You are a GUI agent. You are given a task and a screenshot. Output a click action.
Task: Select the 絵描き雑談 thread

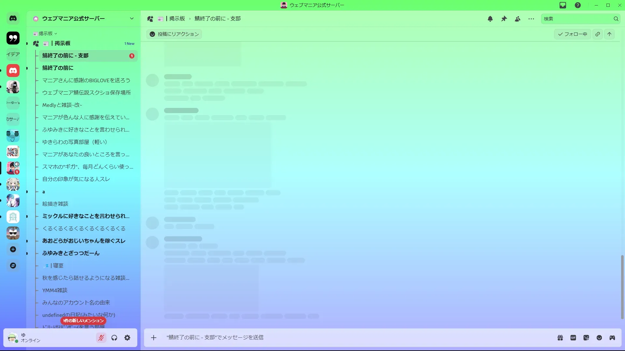click(55, 204)
